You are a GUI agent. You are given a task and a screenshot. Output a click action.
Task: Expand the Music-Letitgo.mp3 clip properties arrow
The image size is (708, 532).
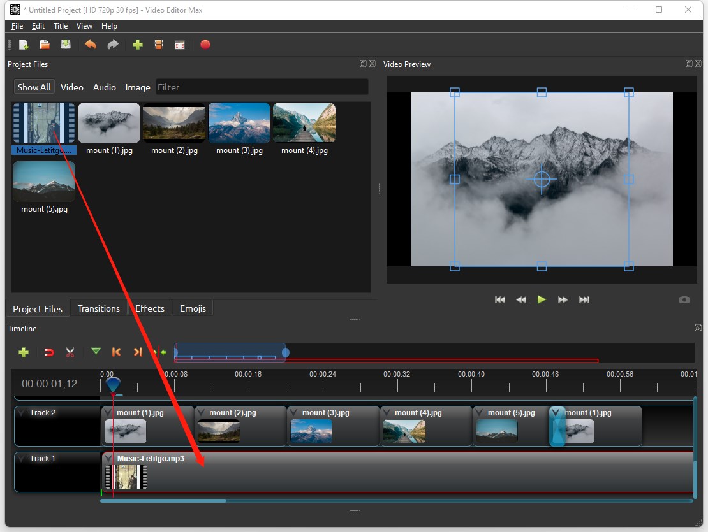(110, 458)
